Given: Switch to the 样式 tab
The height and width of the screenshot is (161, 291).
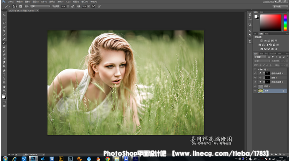Looking at the screenshot, I should [x=267, y=34].
